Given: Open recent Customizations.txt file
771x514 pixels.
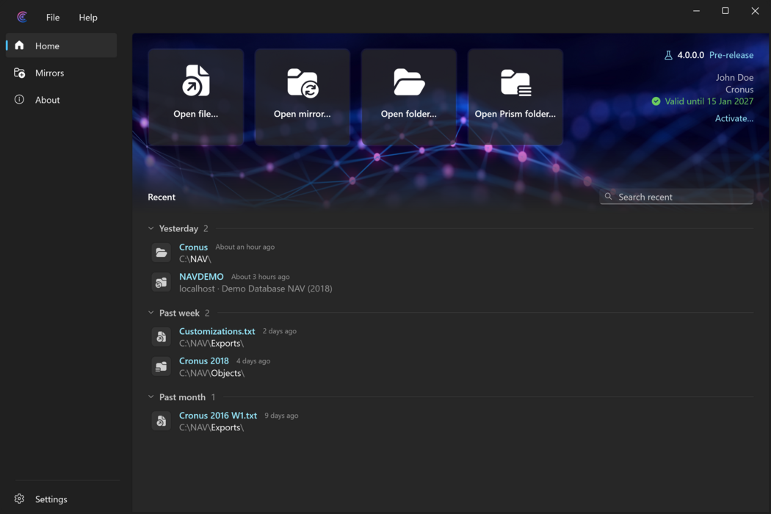Looking at the screenshot, I should click(x=217, y=331).
